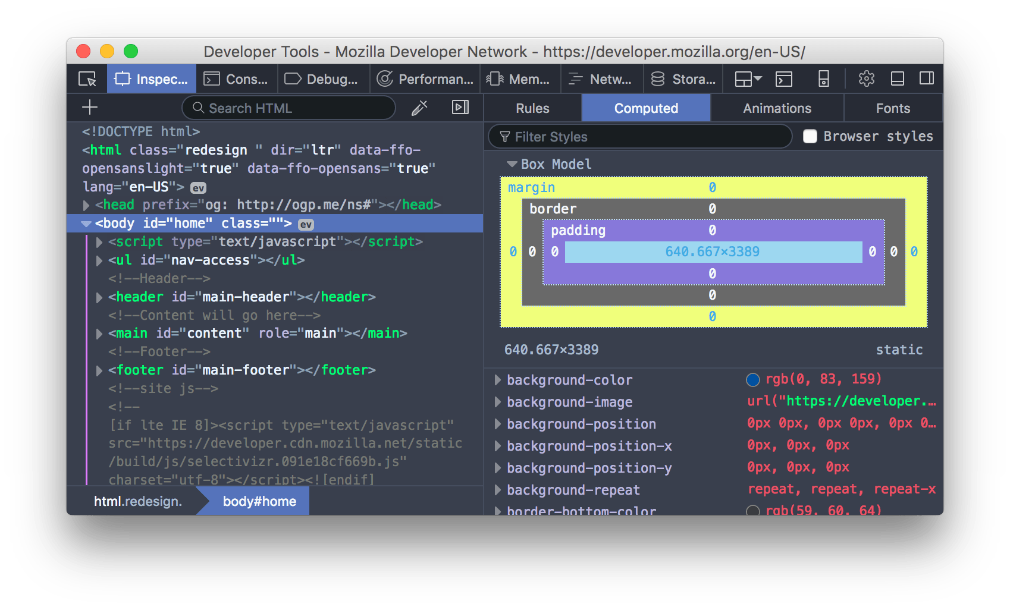1010x610 pixels.
Task: Select the Computed tab
Action: coord(646,108)
